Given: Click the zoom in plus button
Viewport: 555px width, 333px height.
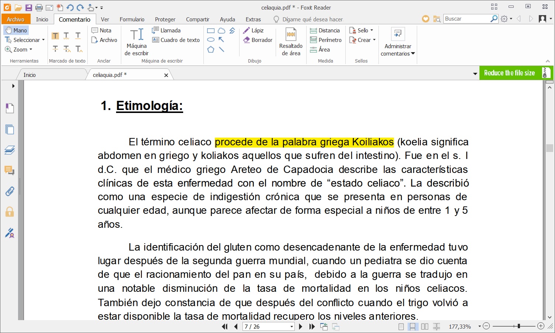Looking at the screenshot, I should (541, 326).
